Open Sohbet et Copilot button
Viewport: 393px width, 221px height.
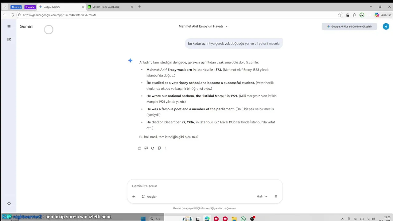[383, 15]
